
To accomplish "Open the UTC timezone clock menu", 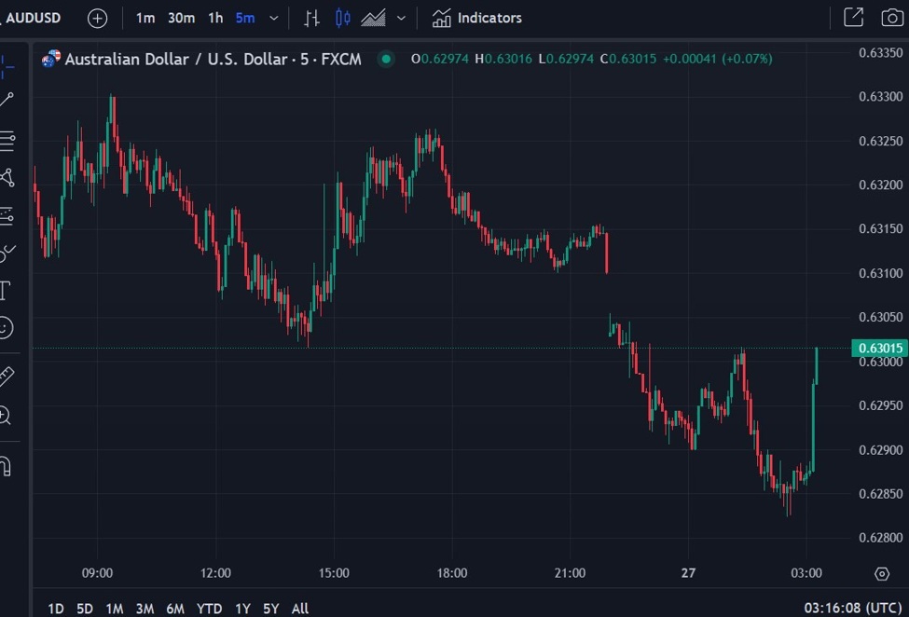I will tap(852, 608).
